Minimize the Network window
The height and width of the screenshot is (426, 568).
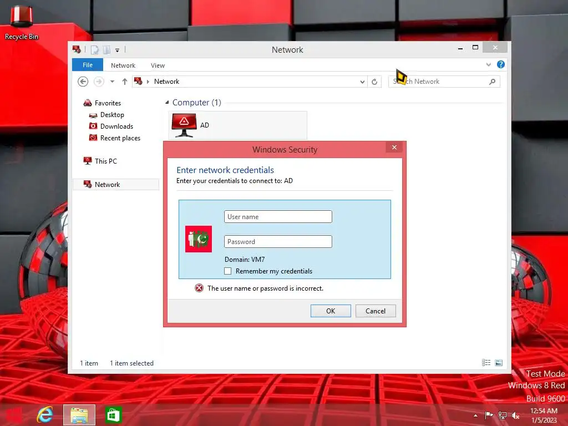pyautogui.click(x=460, y=48)
